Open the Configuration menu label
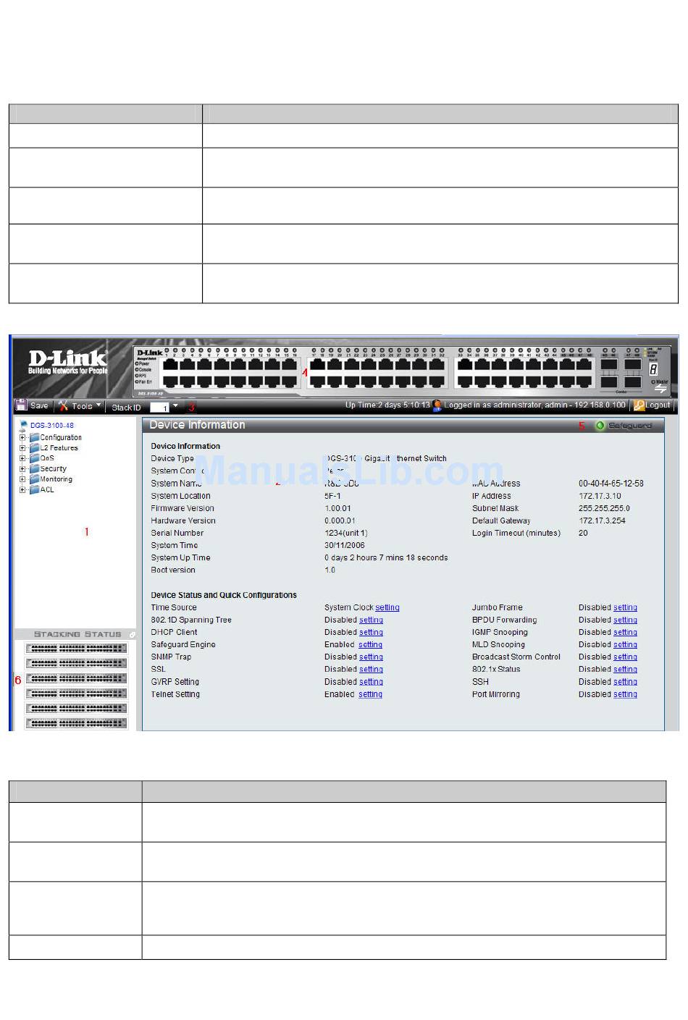688x1020 pixels. 61,437
